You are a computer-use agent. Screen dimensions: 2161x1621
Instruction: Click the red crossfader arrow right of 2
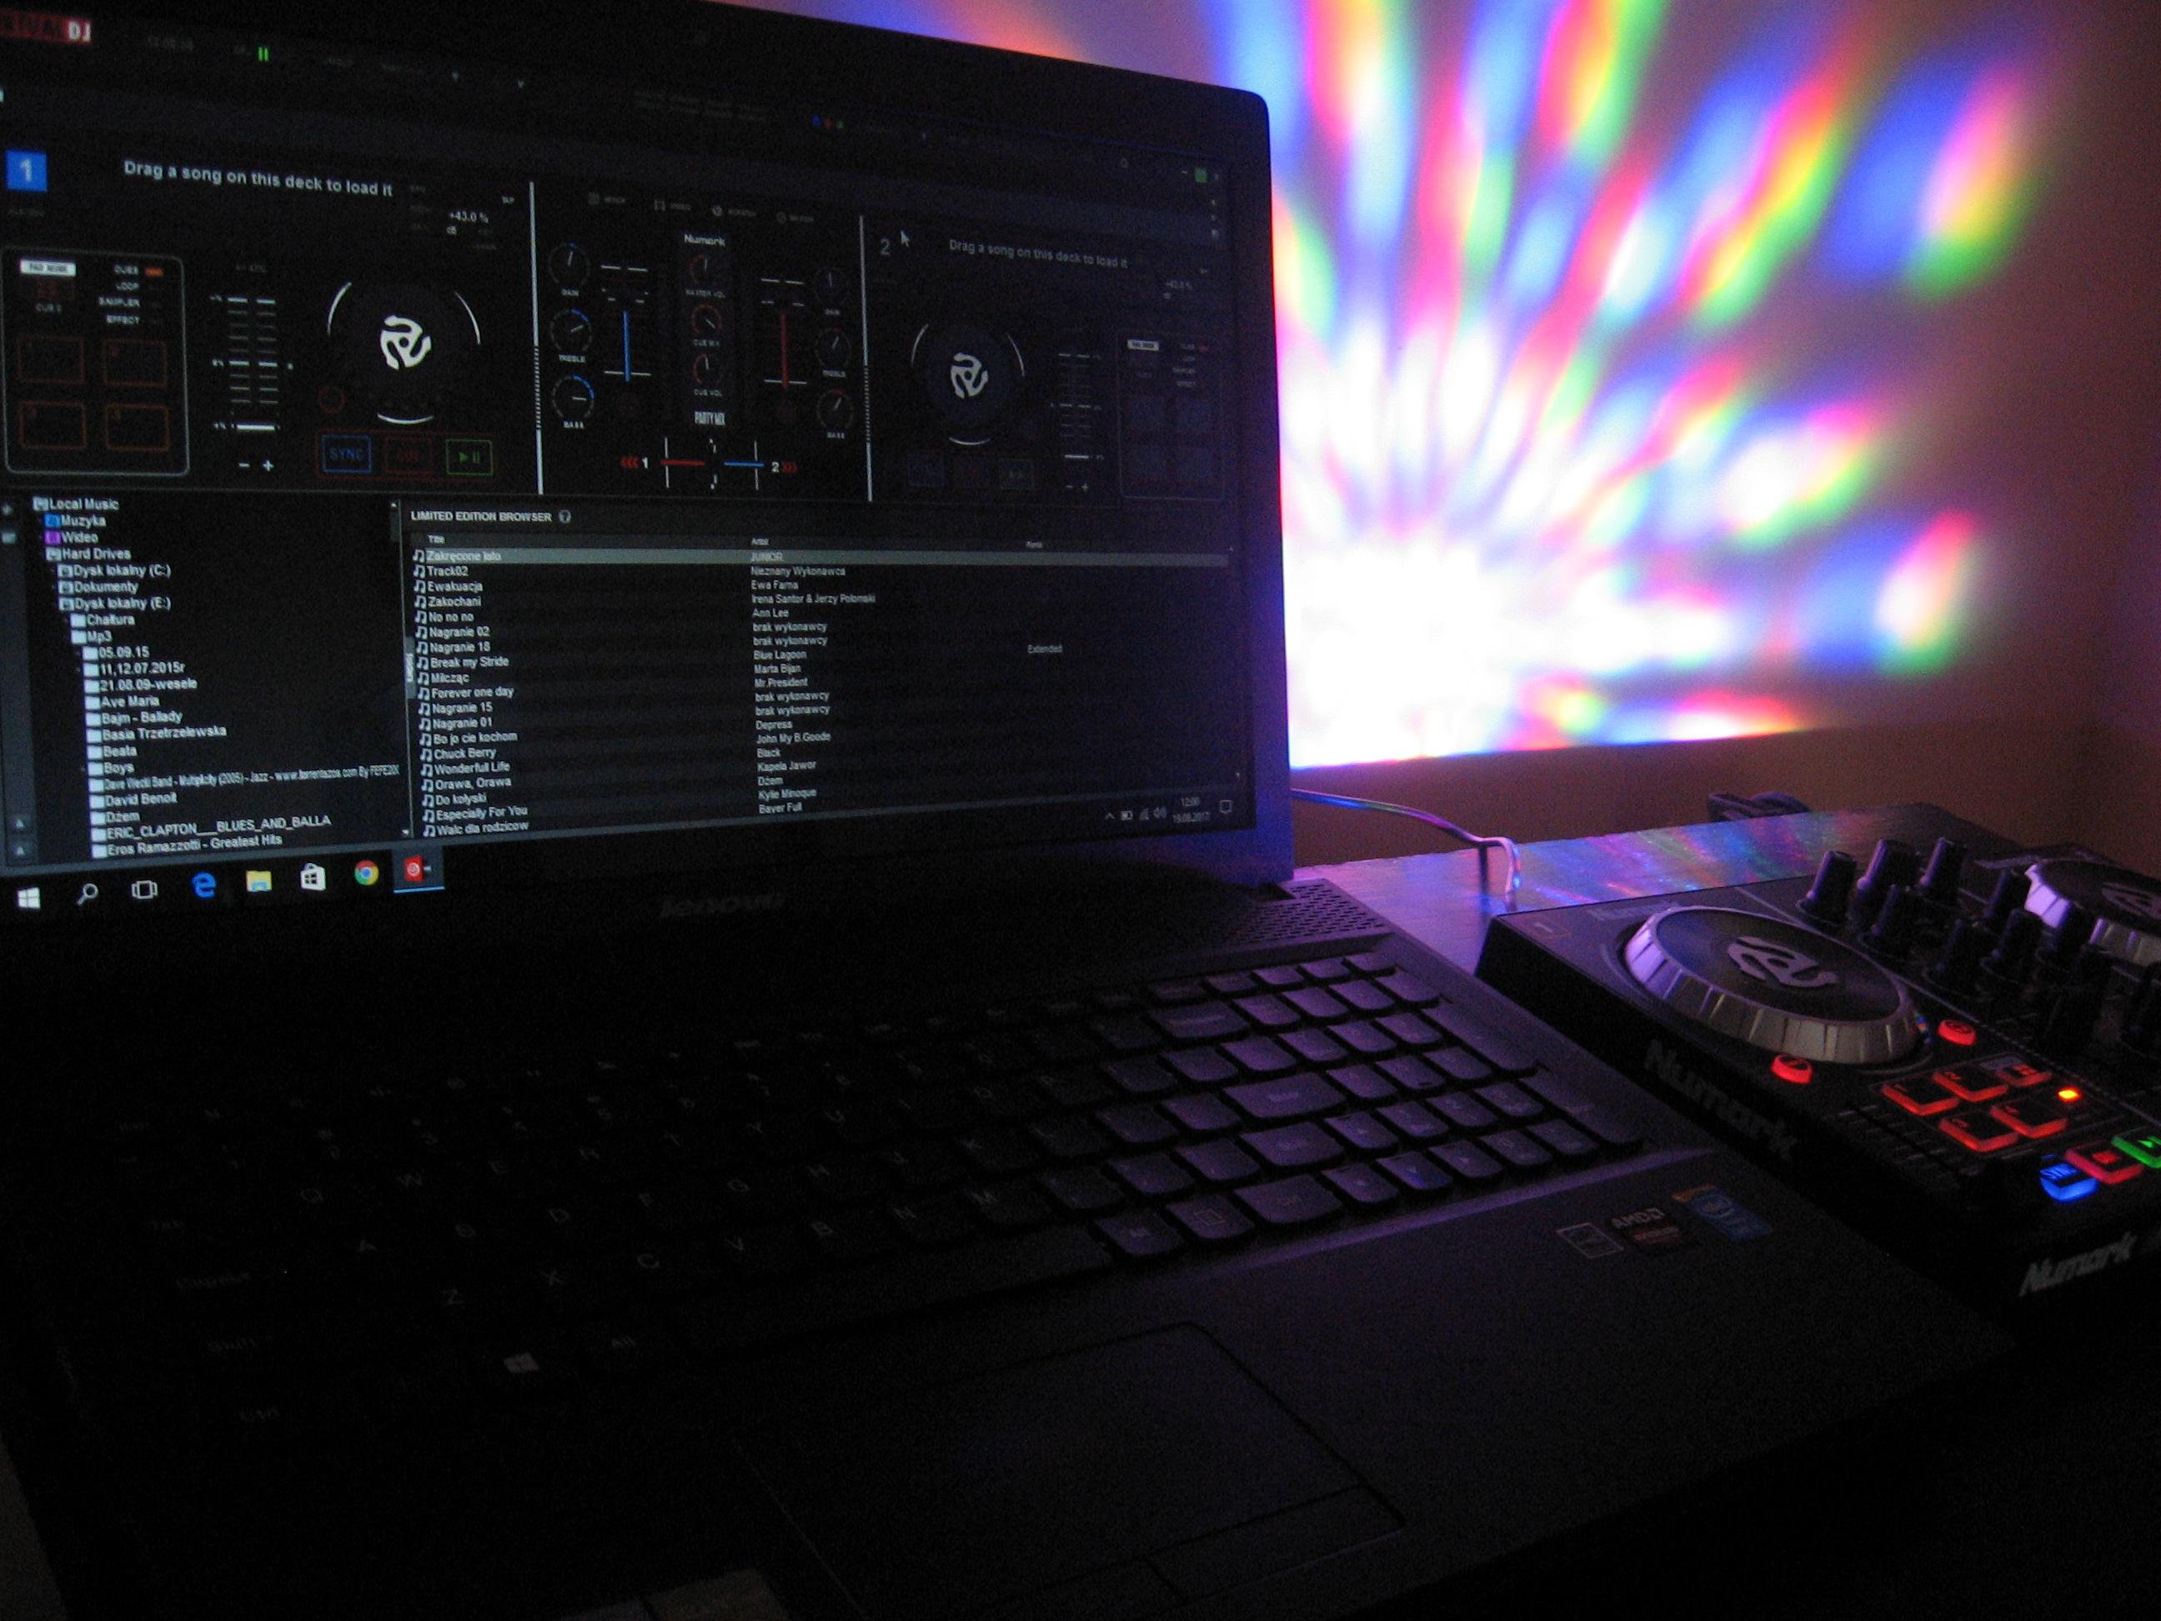coord(789,468)
